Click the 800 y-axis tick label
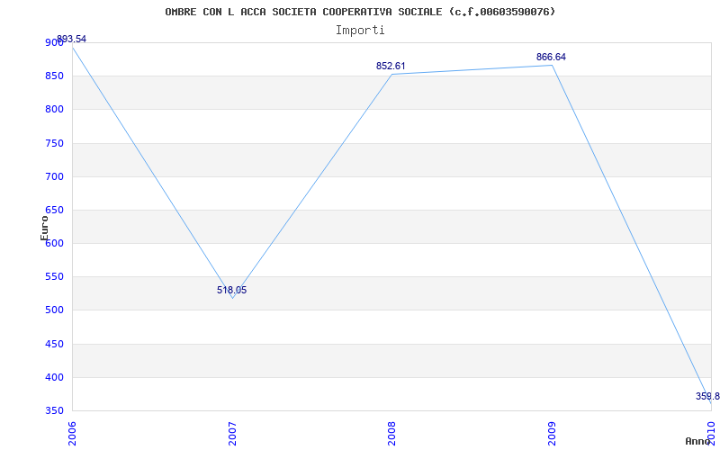 [x=53, y=110]
